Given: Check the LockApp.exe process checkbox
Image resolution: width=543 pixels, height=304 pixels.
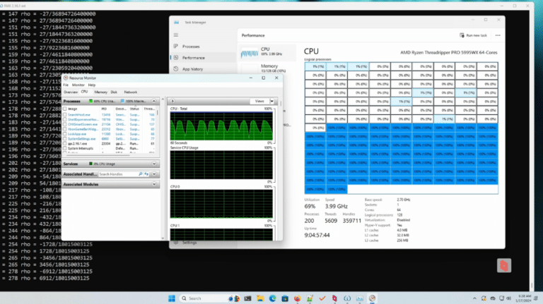Looking at the screenshot, I should [x=65, y=134].
